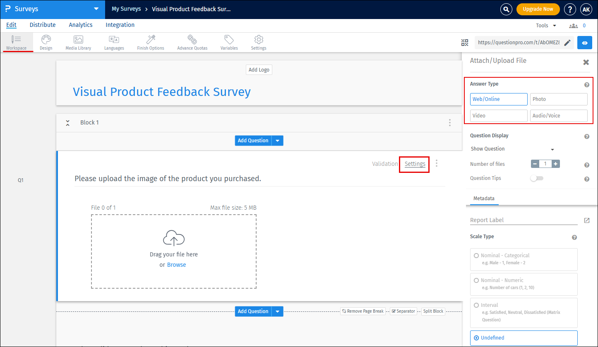Open the Show Question display dropdown
The image size is (598, 347).
(512, 149)
